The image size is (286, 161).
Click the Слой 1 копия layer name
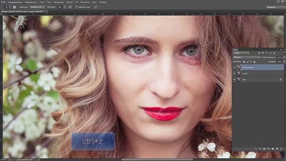pyautogui.click(x=248, y=68)
